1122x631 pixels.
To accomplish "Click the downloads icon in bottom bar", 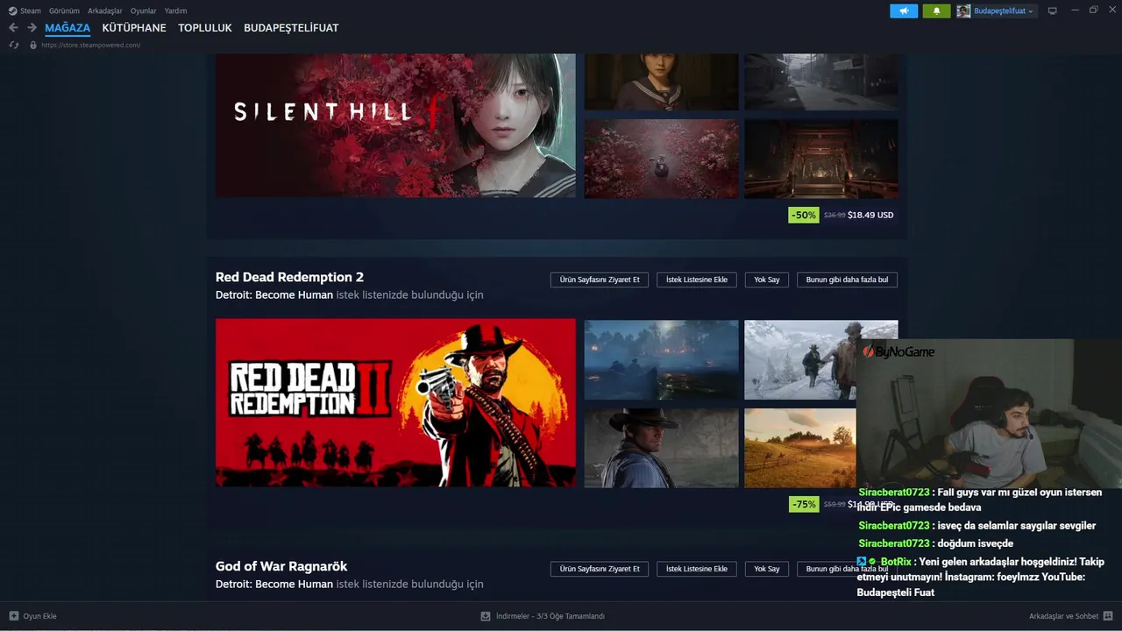I will [x=486, y=616].
